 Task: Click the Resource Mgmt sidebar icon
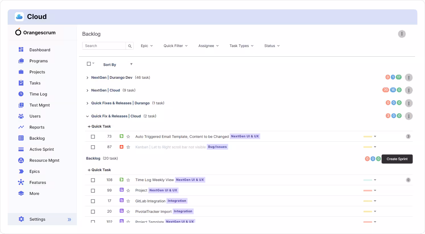pyautogui.click(x=21, y=160)
